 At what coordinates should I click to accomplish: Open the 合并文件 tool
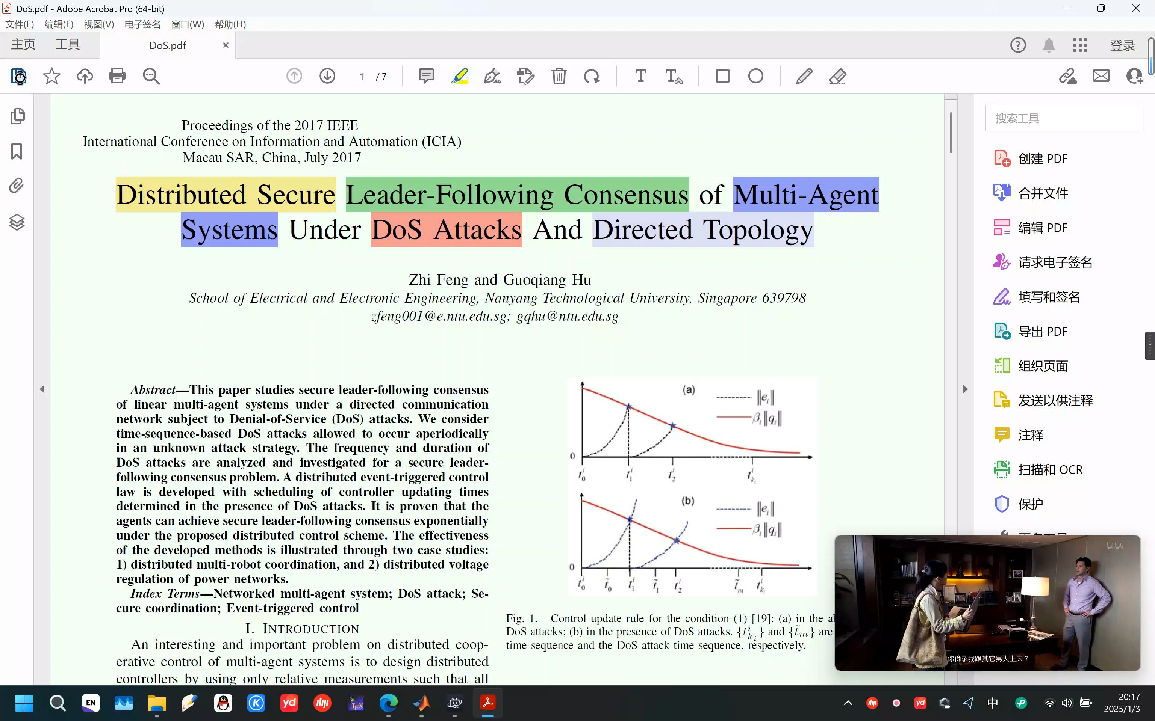[x=1031, y=193]
